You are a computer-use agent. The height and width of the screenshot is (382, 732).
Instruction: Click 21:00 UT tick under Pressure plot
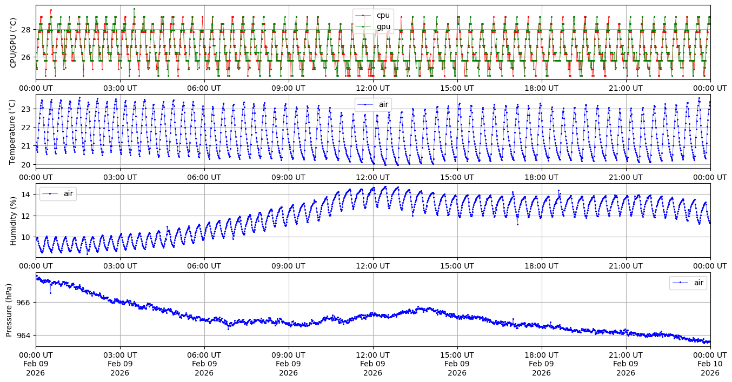pos(626,355)
